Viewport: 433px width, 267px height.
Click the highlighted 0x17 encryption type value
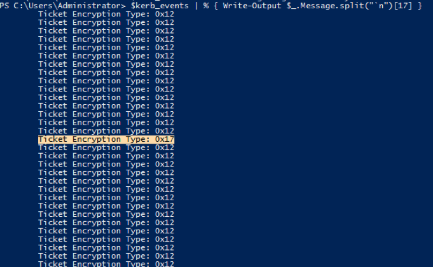coord(164,139)
